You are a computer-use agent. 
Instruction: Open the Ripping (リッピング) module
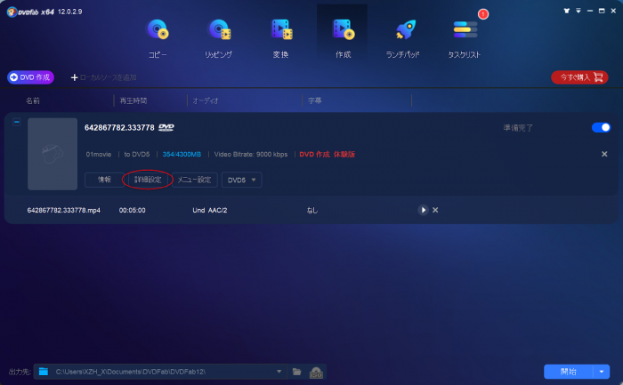click(x=219, y=39)
